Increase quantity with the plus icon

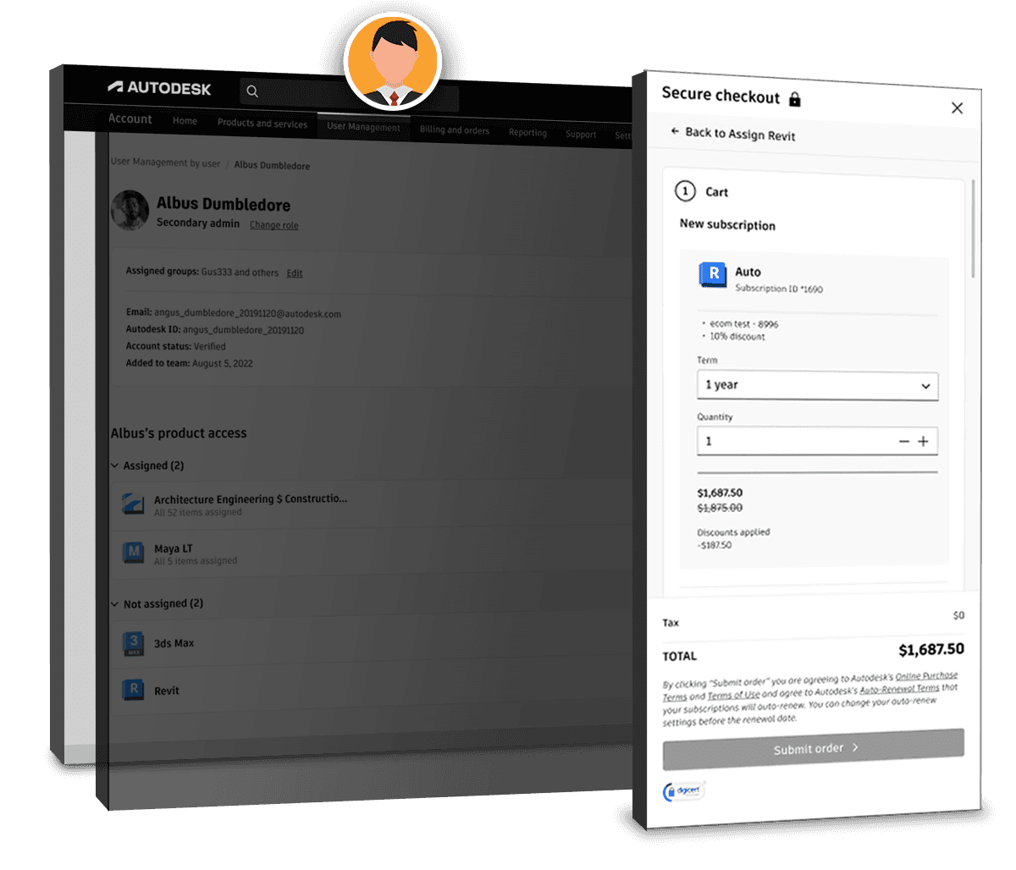[x=923, y=441]
